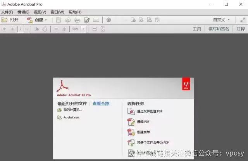Click the second grayed page tool icon
This screenshot has width=248, height=161.
(x=141, y=20)
